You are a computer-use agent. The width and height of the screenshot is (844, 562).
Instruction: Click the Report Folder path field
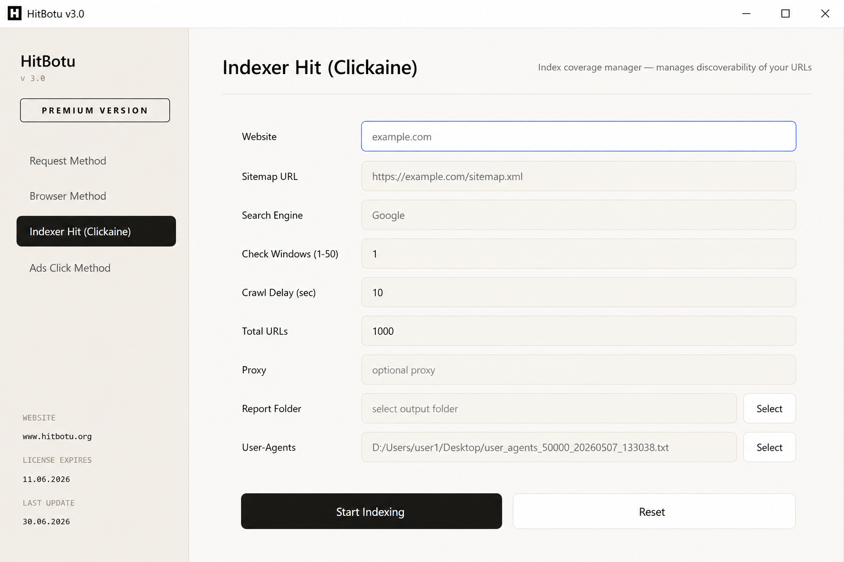coord(549,408)
